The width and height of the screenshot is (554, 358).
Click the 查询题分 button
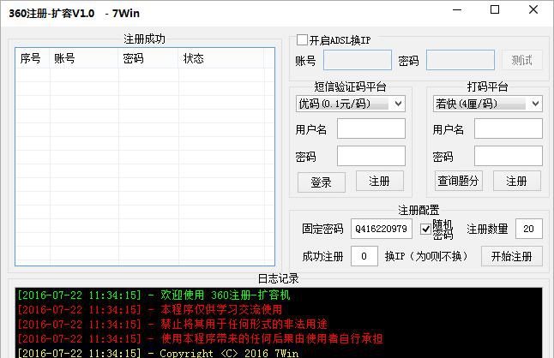click(458, 181)
